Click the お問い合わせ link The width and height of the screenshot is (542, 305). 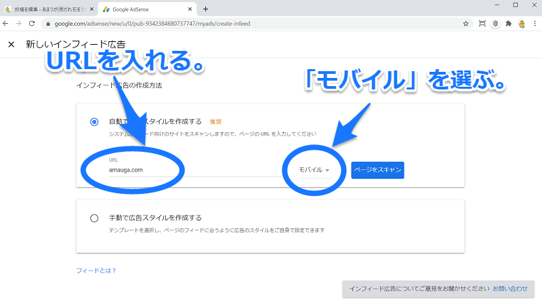[509, 289]
